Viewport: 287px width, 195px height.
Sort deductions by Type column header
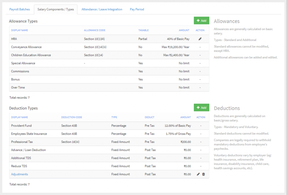tap(114, 117)
